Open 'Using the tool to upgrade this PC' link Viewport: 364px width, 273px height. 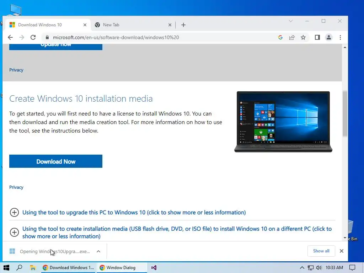[x=134, y=213]
